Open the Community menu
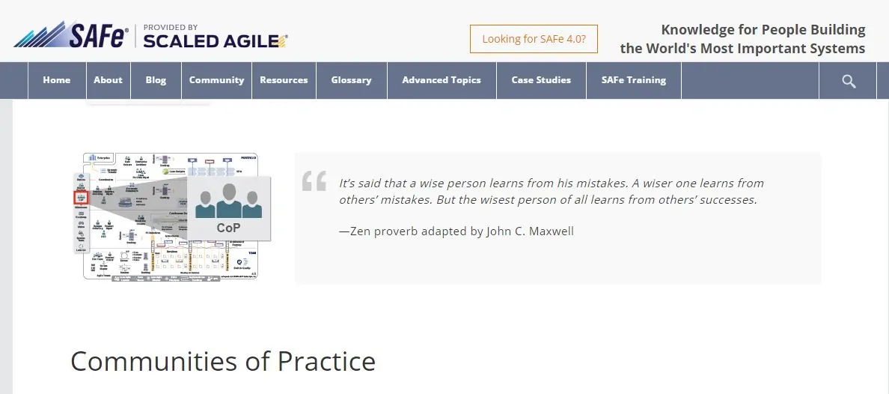Viewport: 889px width, 394px height. [x=216, y=80]
